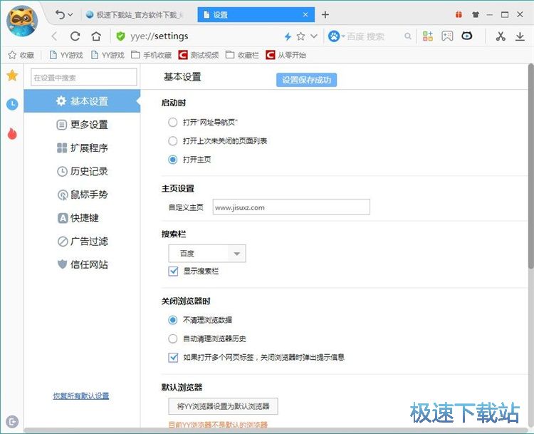Screen dimensions: 534x434
Task: Go to home page icon
Action: (x=96, y=36)
